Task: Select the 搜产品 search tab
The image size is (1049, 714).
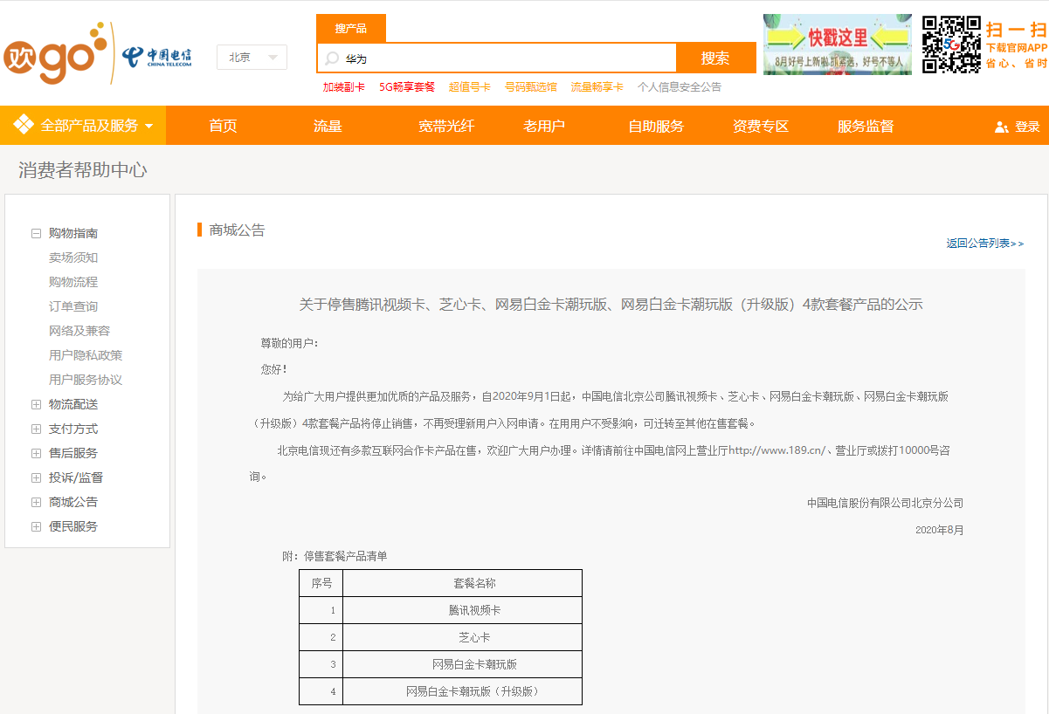Action: click(x=351, y=29)
